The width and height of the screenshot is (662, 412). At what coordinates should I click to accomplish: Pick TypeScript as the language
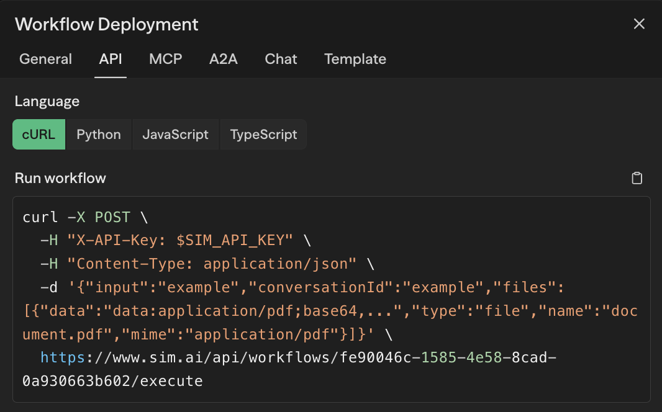[263, 135]
